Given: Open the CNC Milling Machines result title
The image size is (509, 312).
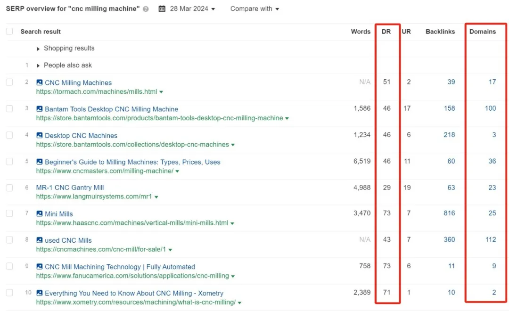Looking at the screenshot, I should pos(78,83).
